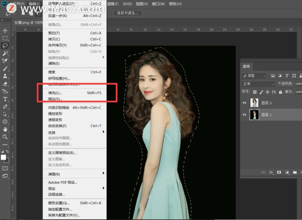Image resolution: width=302 pixels, height=220 pixels.
Task: Switch to the 图层 panel tab
Action: click(246, 66)
